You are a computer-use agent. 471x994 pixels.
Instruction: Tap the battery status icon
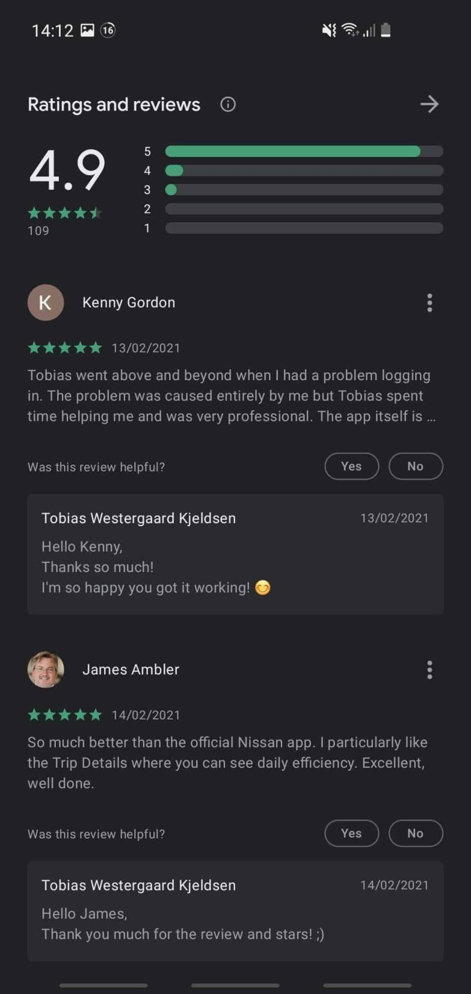386,30
